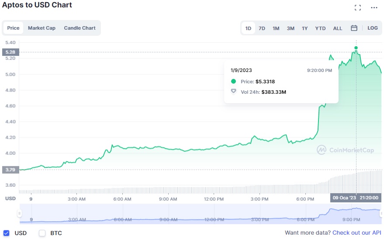Switch to the Market Cap tab
This screenshot has width=384, height=239.
(42, 28)
